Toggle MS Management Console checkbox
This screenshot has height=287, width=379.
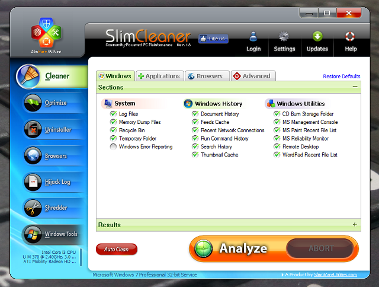pyautogui.click(x=277, y=122)
